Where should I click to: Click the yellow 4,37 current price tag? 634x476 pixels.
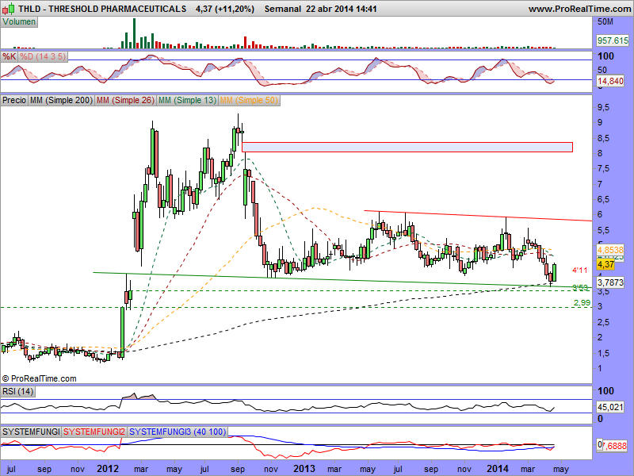click(x=605, y=265)
